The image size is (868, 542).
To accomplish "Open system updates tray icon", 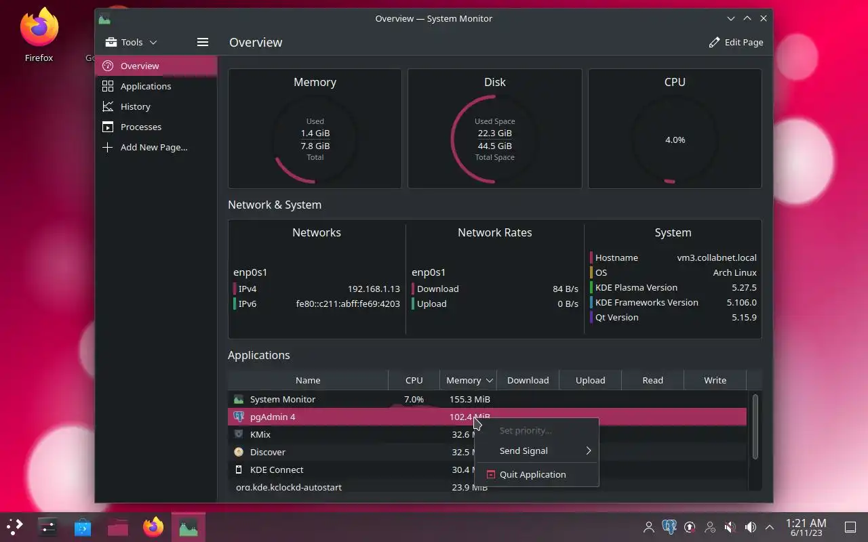I will point(690,526).
